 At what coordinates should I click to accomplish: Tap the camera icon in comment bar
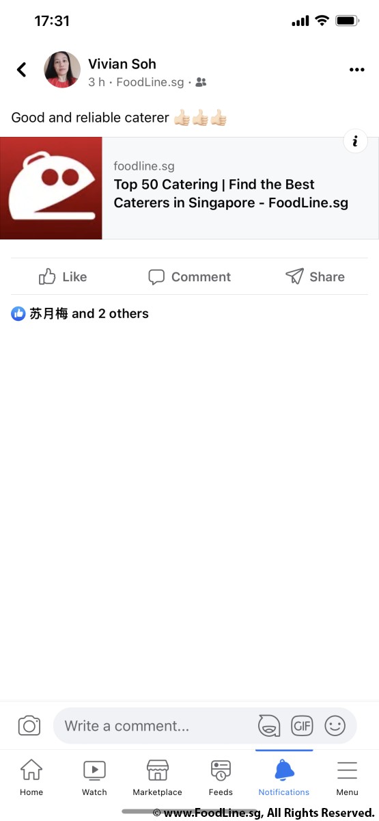tap(29, 726)
